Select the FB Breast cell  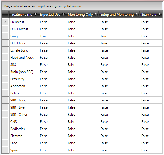click(x=24, y=22)
